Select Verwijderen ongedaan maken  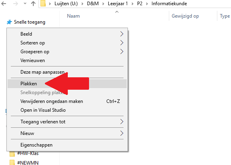(67, 101)
